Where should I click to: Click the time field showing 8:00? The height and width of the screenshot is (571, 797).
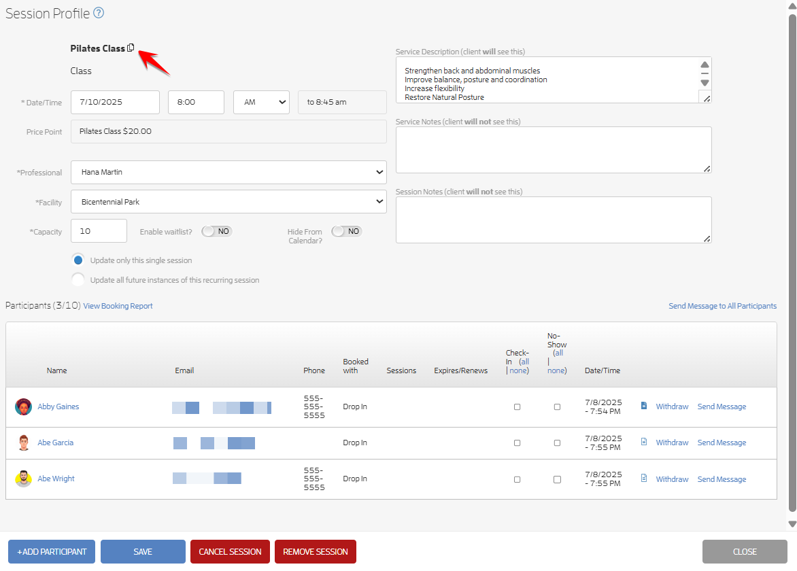click(197, 102)
